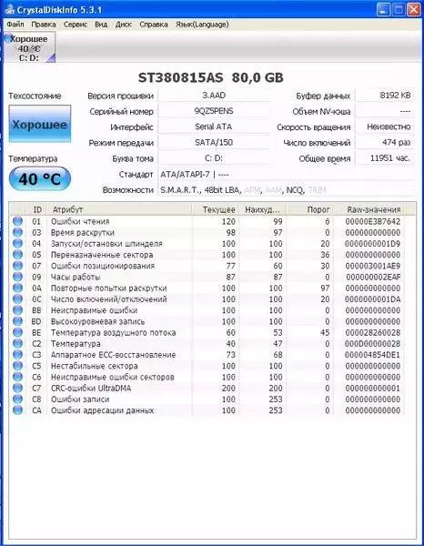424x546 pixels.
Task: Click the Возможности features field
Action: tap(286, 190)
